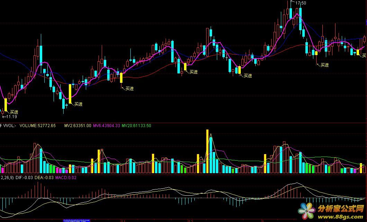The image size is (367, 222).
Task: Click the VVOL:- indicator name
Action: pos(10,126)
